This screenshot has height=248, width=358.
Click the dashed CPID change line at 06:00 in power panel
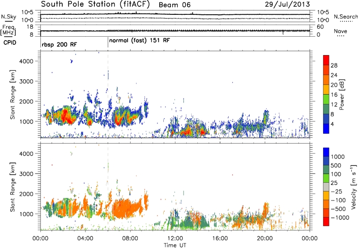coord(108,94)
